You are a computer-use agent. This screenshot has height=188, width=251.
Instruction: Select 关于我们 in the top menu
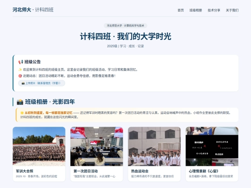pos(232,10)
